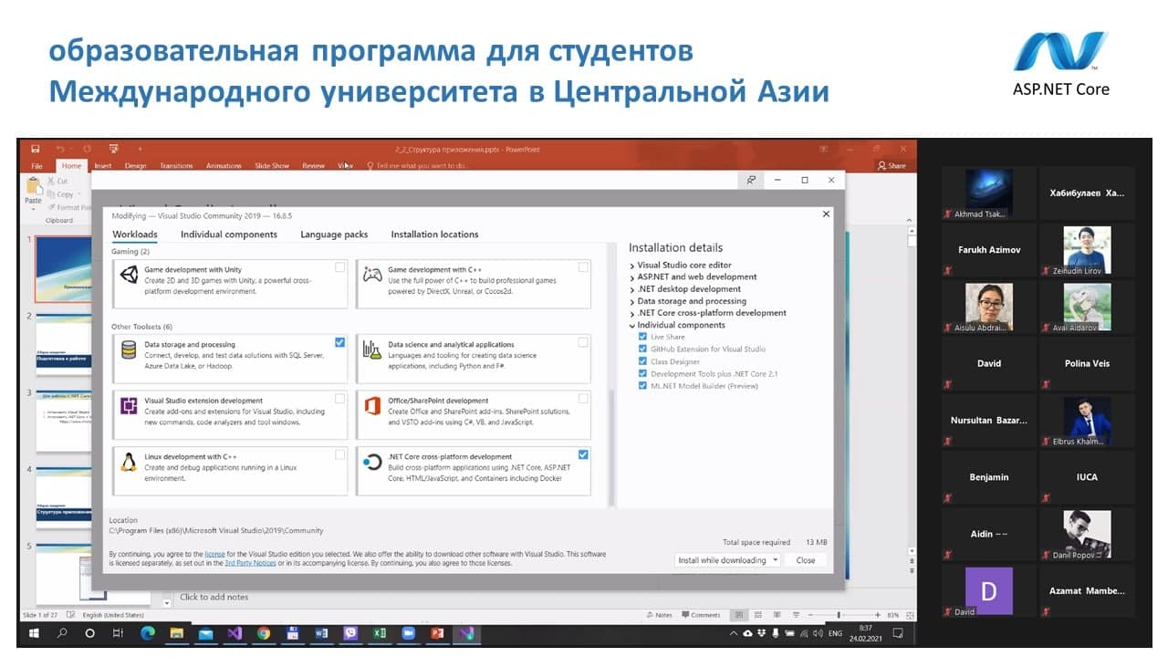Click the Comments button in PowerPoint status bar
The image size is (1168, 657).
[x=700, y=615]
